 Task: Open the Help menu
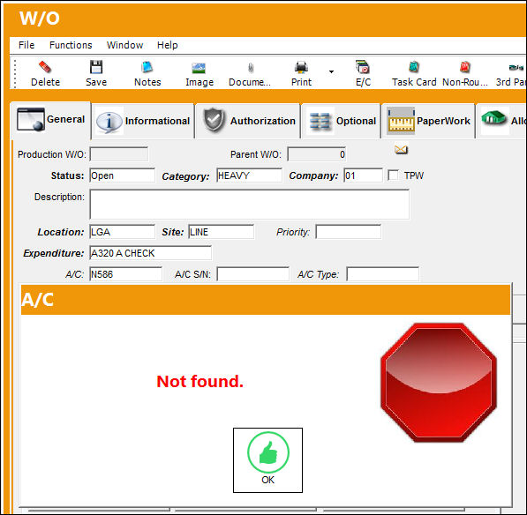[x=168, y=45]
